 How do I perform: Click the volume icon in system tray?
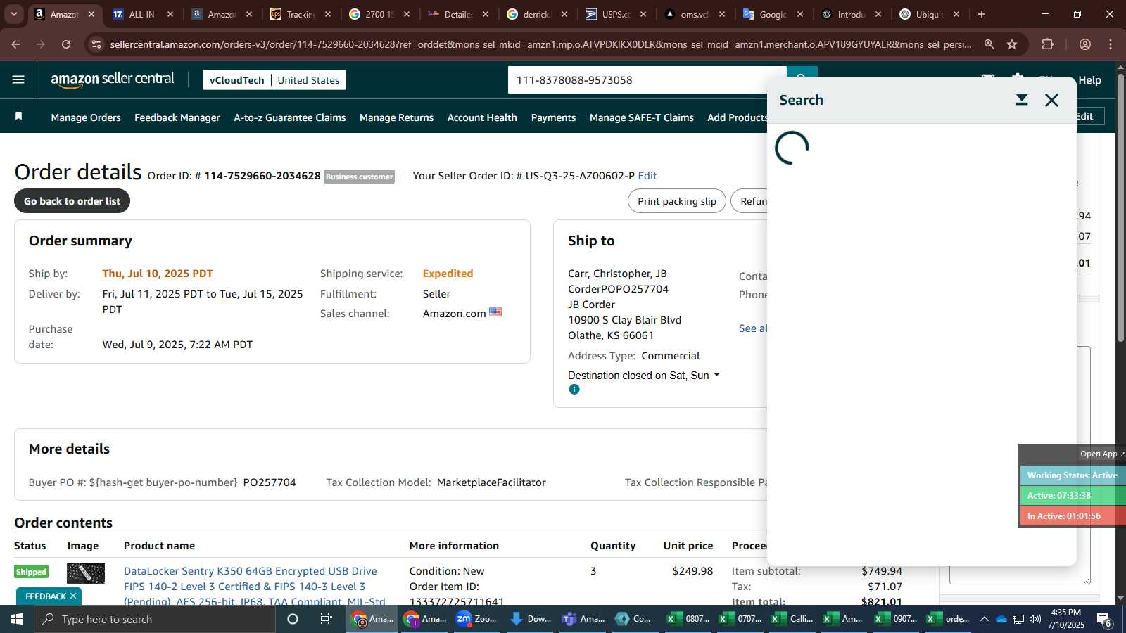[x=1035, y=619]
